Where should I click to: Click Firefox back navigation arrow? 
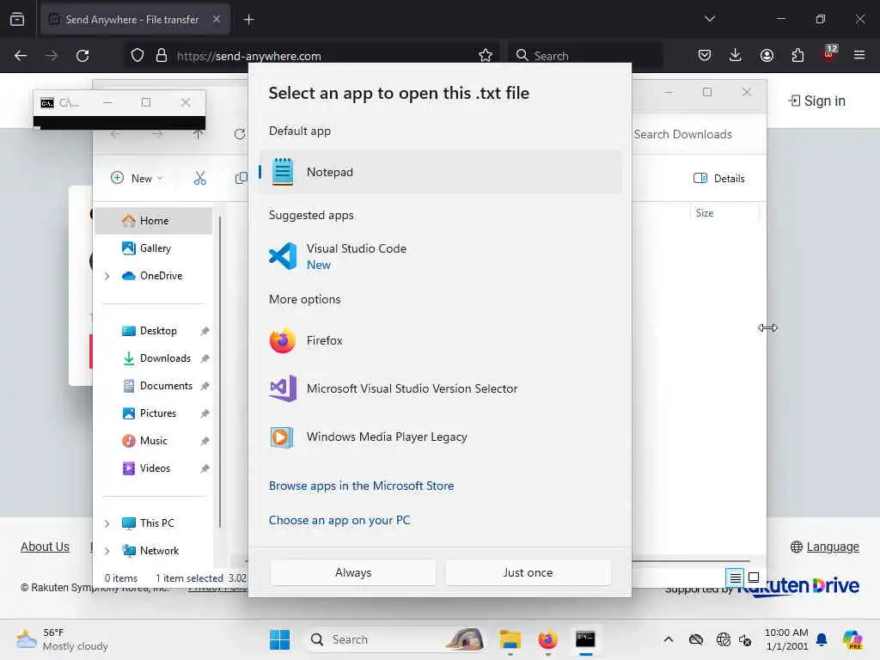pyautogui.click(x=21, y=56)
